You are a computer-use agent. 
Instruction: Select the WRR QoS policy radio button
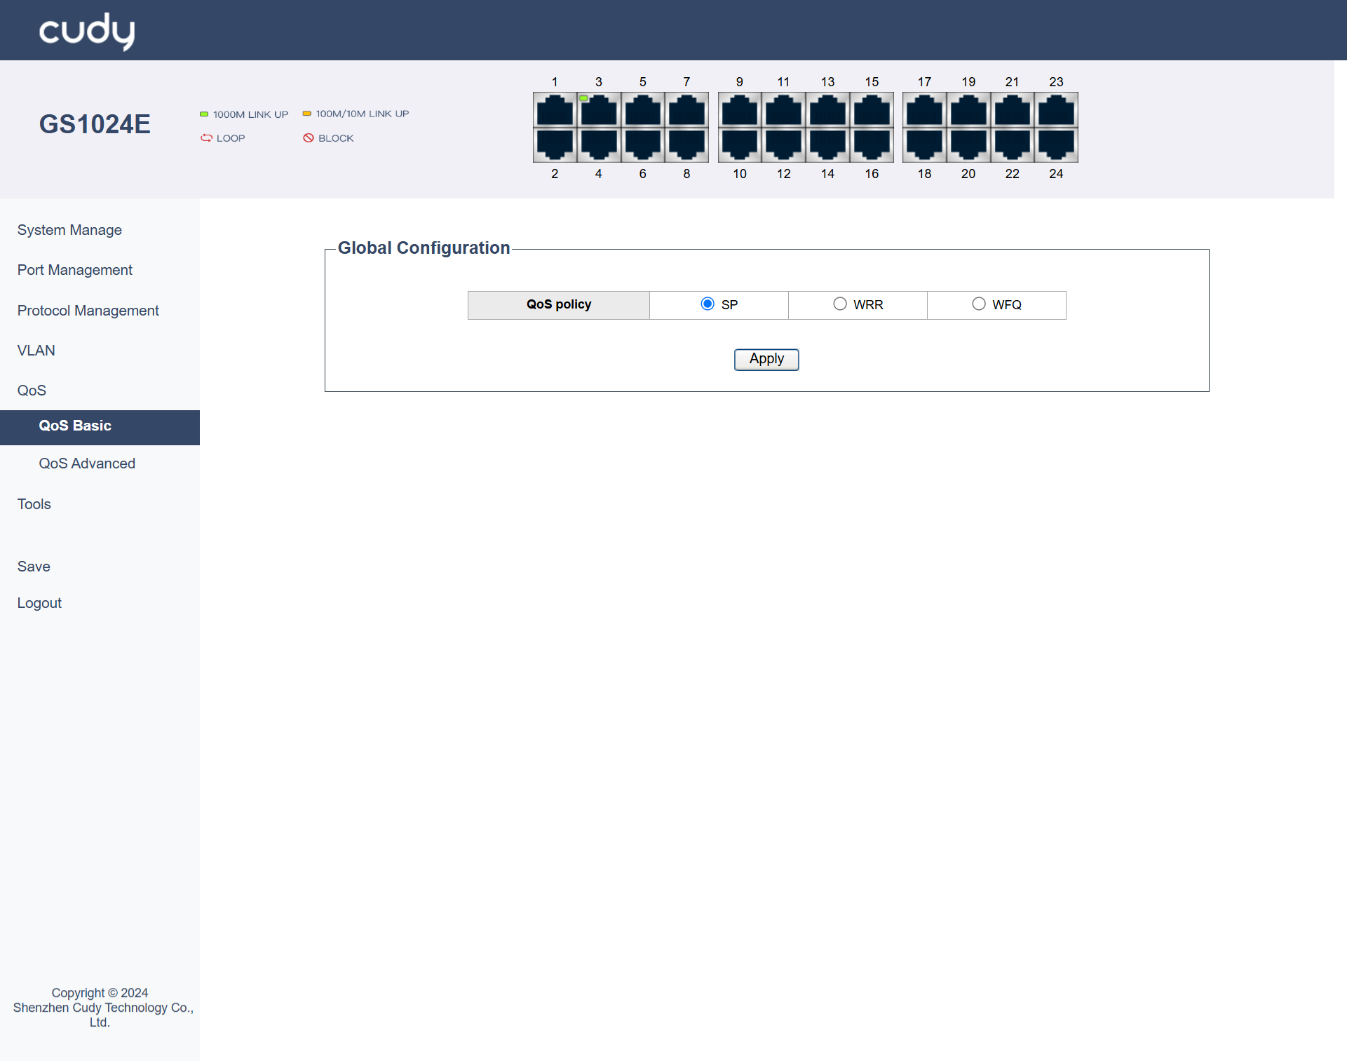[840, 304]
